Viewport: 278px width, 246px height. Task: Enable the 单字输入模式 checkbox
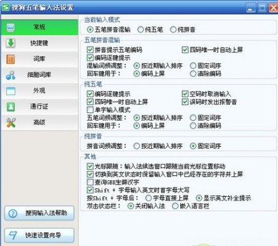90,110
